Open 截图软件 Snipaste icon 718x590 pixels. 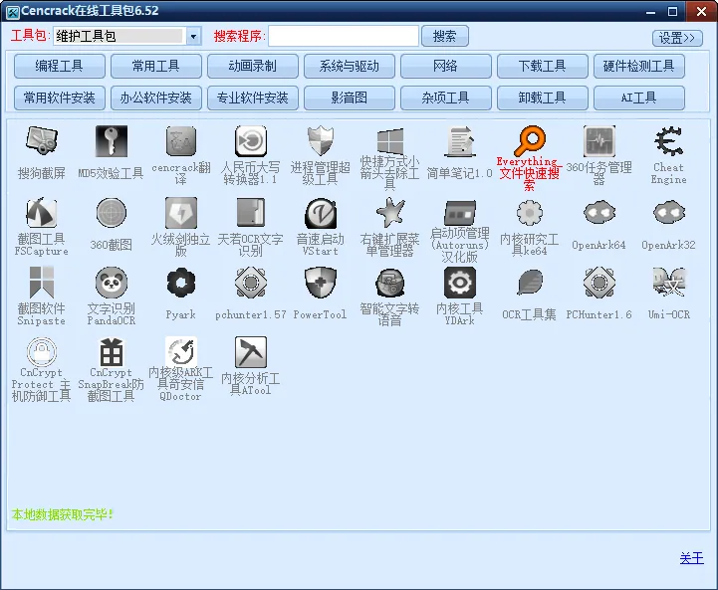pyautogui.click(x=41, y=283)
